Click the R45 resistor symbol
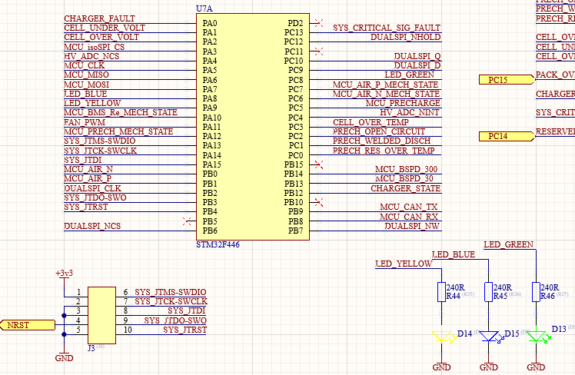Screen dimensions: 575x375 (488, 292)
